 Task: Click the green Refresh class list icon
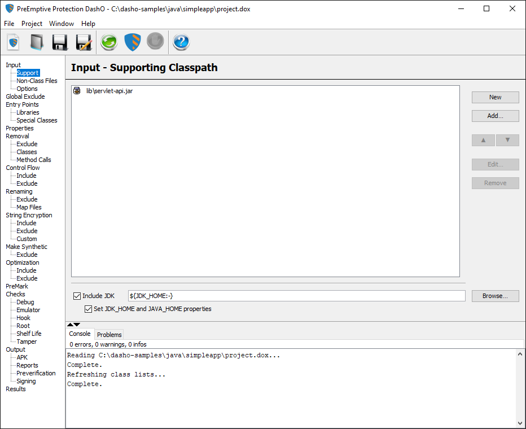109,42
